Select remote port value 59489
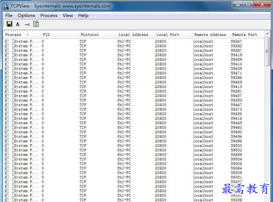273x202 pixels. tap(236, 155)
